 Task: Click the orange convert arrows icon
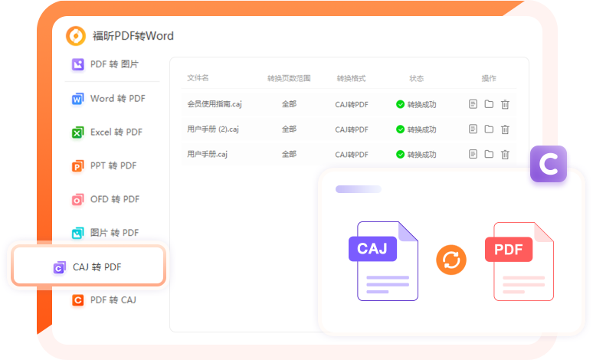click(x=451, y=260)
